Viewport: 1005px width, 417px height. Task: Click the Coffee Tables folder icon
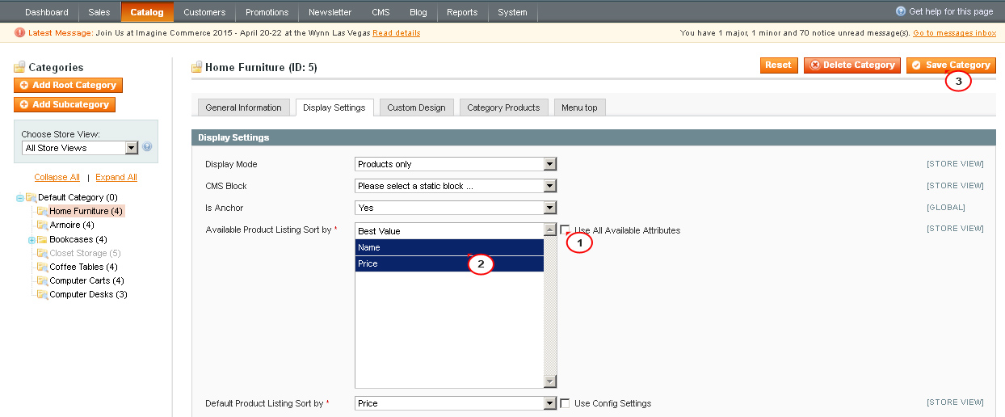pyautogui.click(x=42, y=267)
